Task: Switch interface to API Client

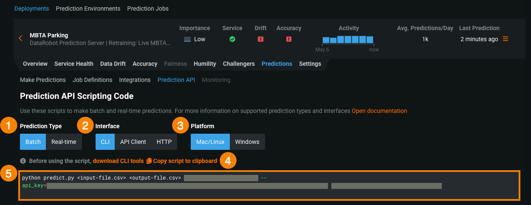Action: [x=133, y=142]
